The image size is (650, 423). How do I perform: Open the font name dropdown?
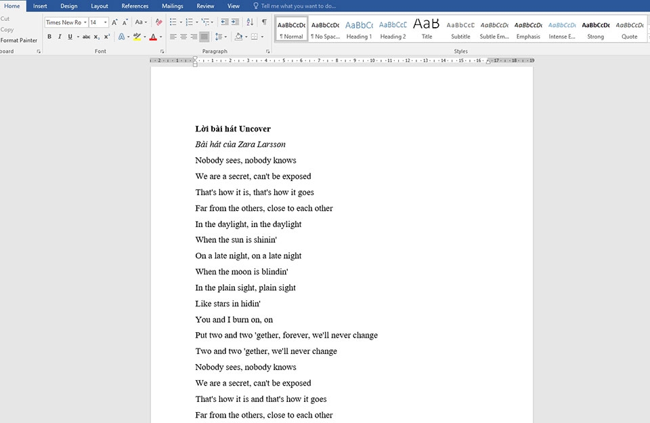pos(85,22)
